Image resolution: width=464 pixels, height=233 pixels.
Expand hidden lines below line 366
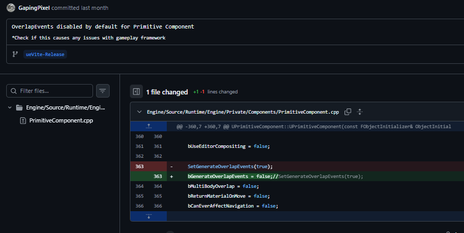pyautogui.click(x=149, y=216)
